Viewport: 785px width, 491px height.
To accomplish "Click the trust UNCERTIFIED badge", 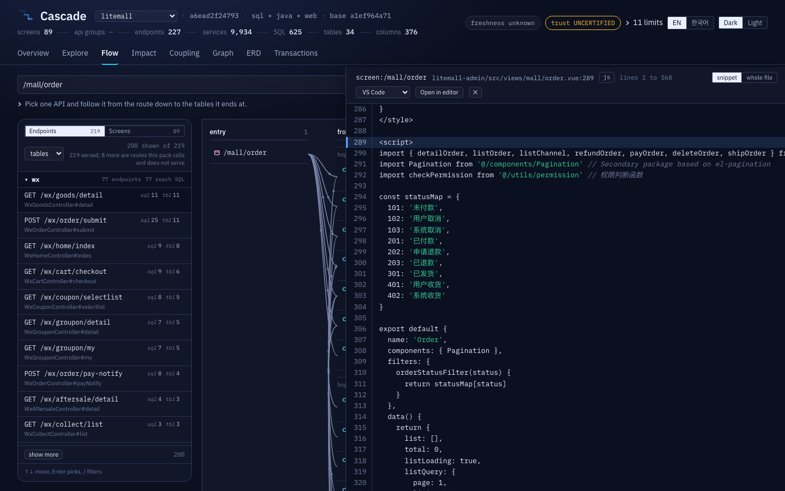I will (x=583, y=23).
